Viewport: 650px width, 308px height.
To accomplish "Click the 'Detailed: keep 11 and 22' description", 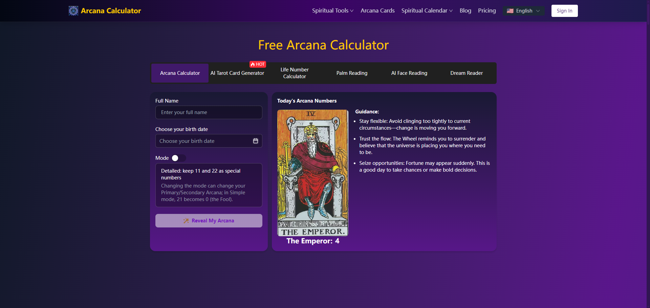I will click(x=201, y=174).
